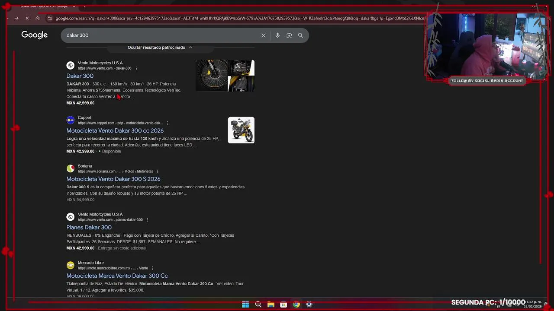Click the Soriana site favicon
The width and height of the screenshot is (554, 311).
[x=70, y=168]
